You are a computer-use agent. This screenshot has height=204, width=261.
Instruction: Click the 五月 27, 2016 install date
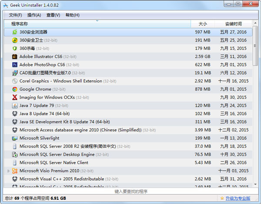tap(233, 32)
